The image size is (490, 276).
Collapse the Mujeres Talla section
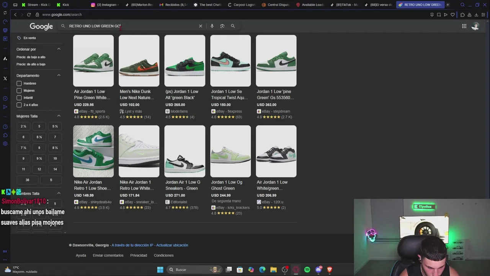pyautogui.click(x=59, y=116)
